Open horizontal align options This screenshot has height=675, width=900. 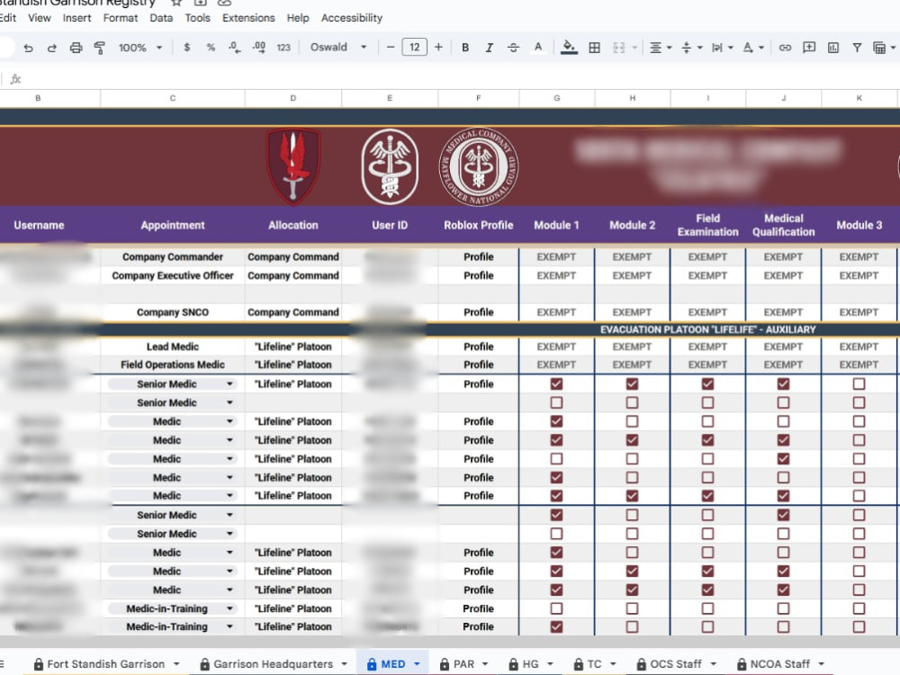pos(660,48)
